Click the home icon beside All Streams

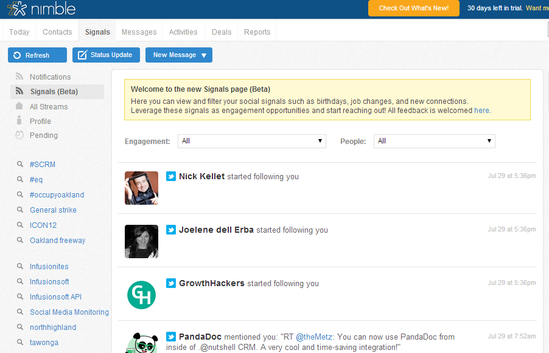click(x=19, y=106)
